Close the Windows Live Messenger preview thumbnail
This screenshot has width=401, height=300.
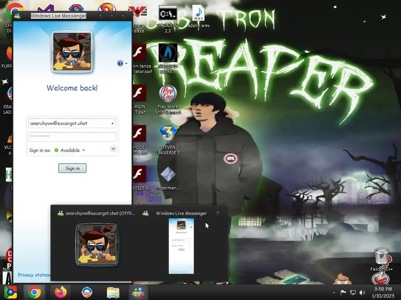(218, 213)
